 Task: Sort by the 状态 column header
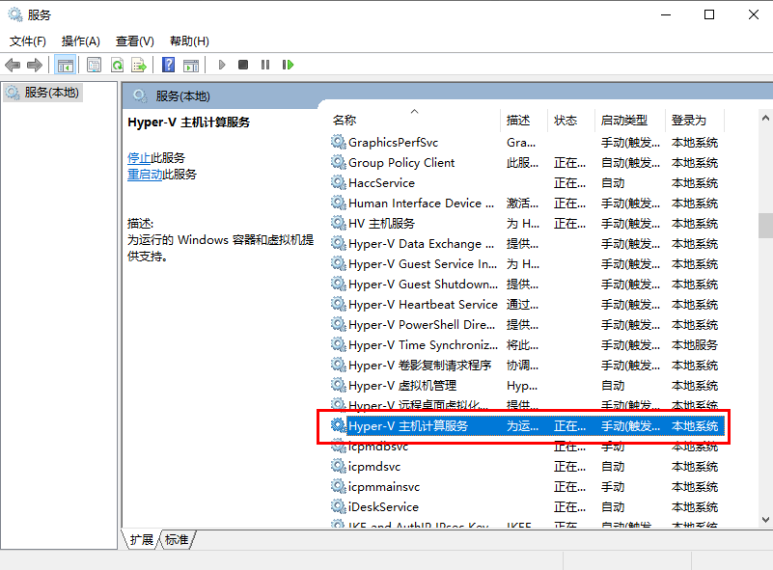tap(565, 121)
